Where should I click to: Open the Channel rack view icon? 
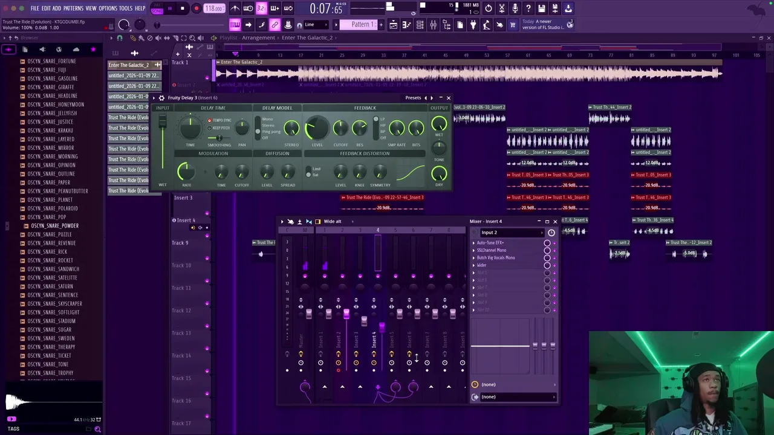tap(420, 25)
